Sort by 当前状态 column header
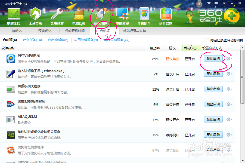The width and height of the screenshot is (245, 163). [191, 48]
